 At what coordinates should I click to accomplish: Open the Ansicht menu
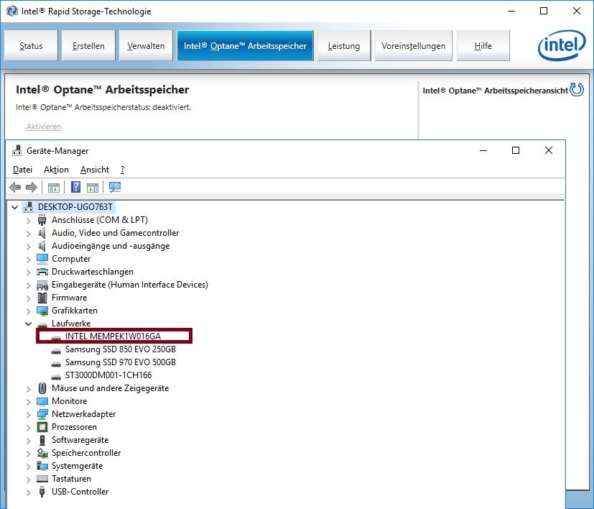(x=95, y=170)
